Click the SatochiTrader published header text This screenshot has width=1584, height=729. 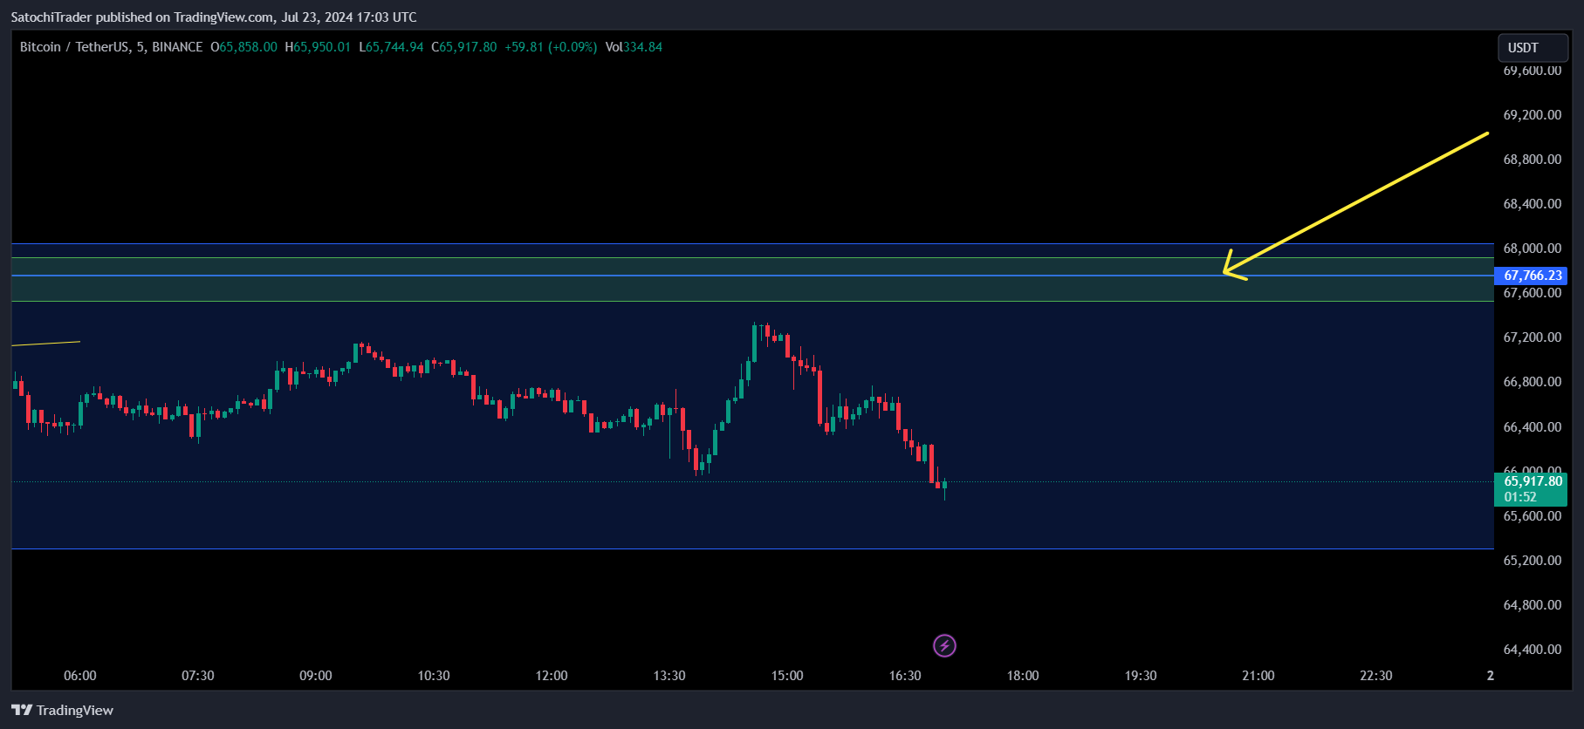[x=214, y=17]
